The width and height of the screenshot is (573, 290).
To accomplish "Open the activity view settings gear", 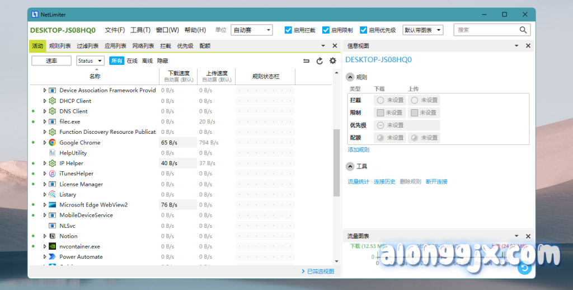I will 333,61.
